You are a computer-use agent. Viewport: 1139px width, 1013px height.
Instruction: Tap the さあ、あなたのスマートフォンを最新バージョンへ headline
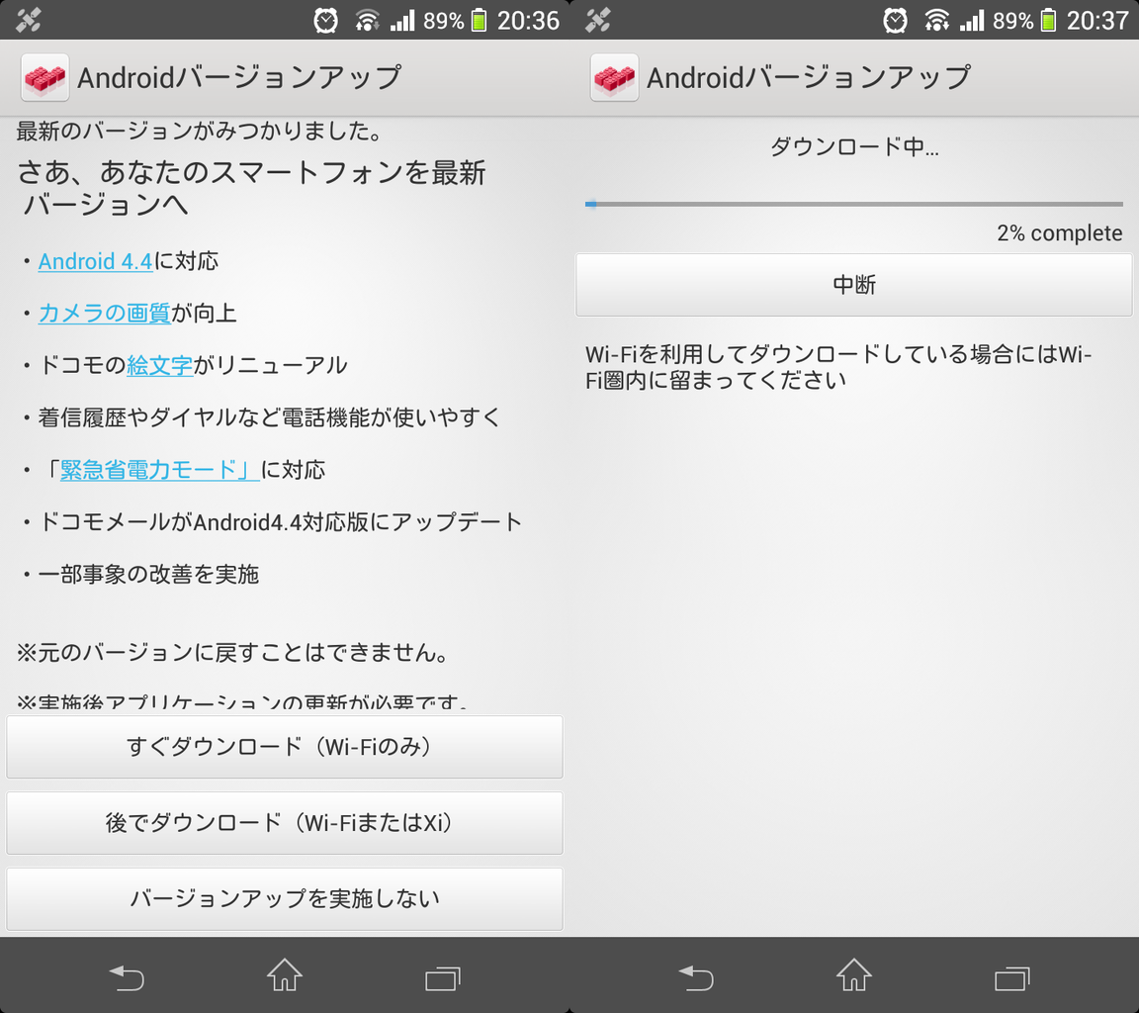coord(251,188)
